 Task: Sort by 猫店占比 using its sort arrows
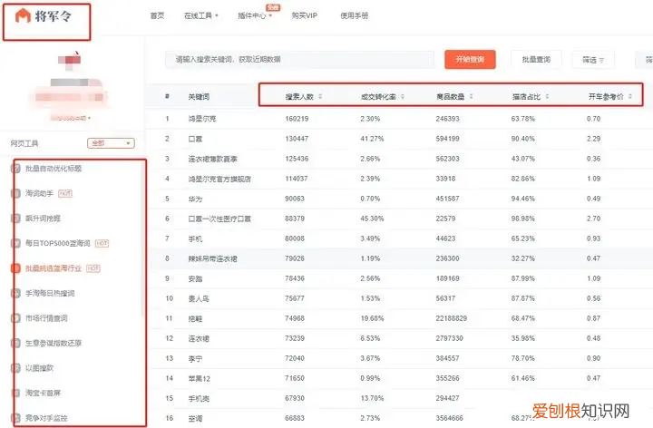click(x=547, y=97)
